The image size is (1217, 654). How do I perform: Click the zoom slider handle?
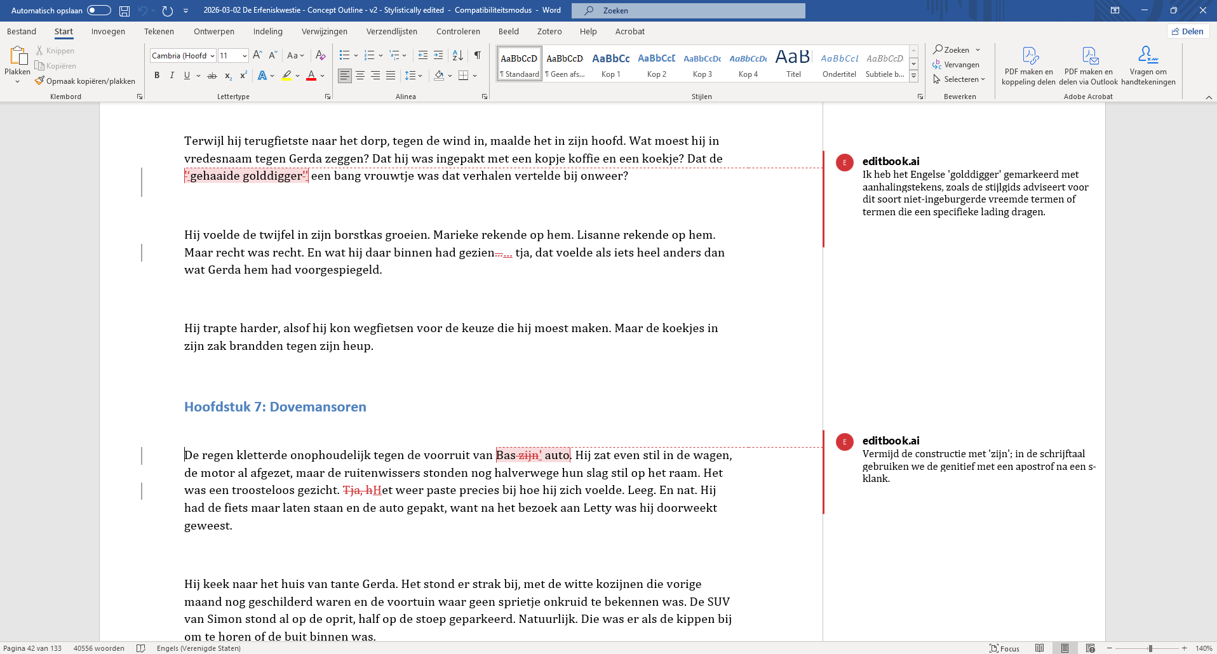click(1150, 648)
